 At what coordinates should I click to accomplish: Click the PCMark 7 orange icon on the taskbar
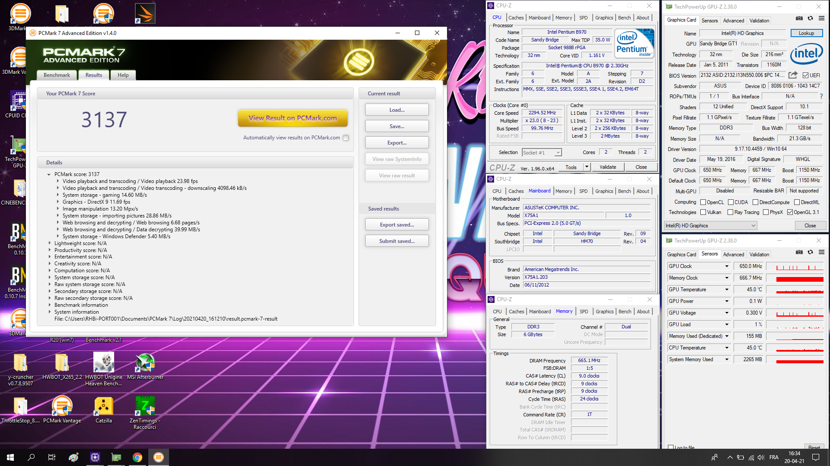[159, 457]
